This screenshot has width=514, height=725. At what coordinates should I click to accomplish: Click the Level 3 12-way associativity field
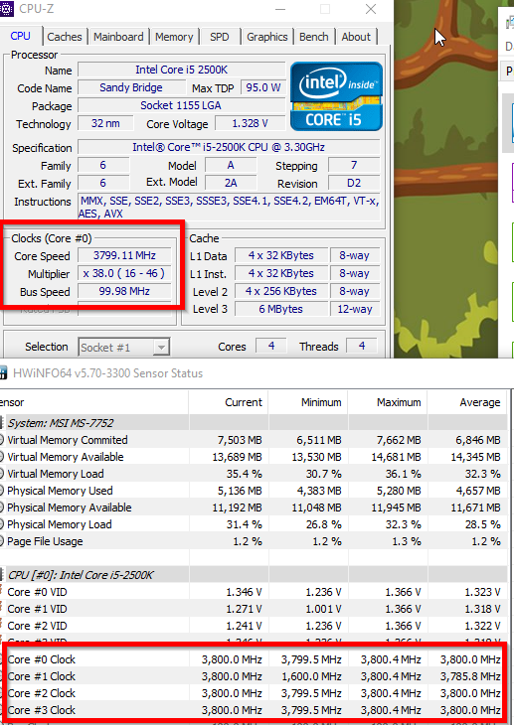pos(355,309)
